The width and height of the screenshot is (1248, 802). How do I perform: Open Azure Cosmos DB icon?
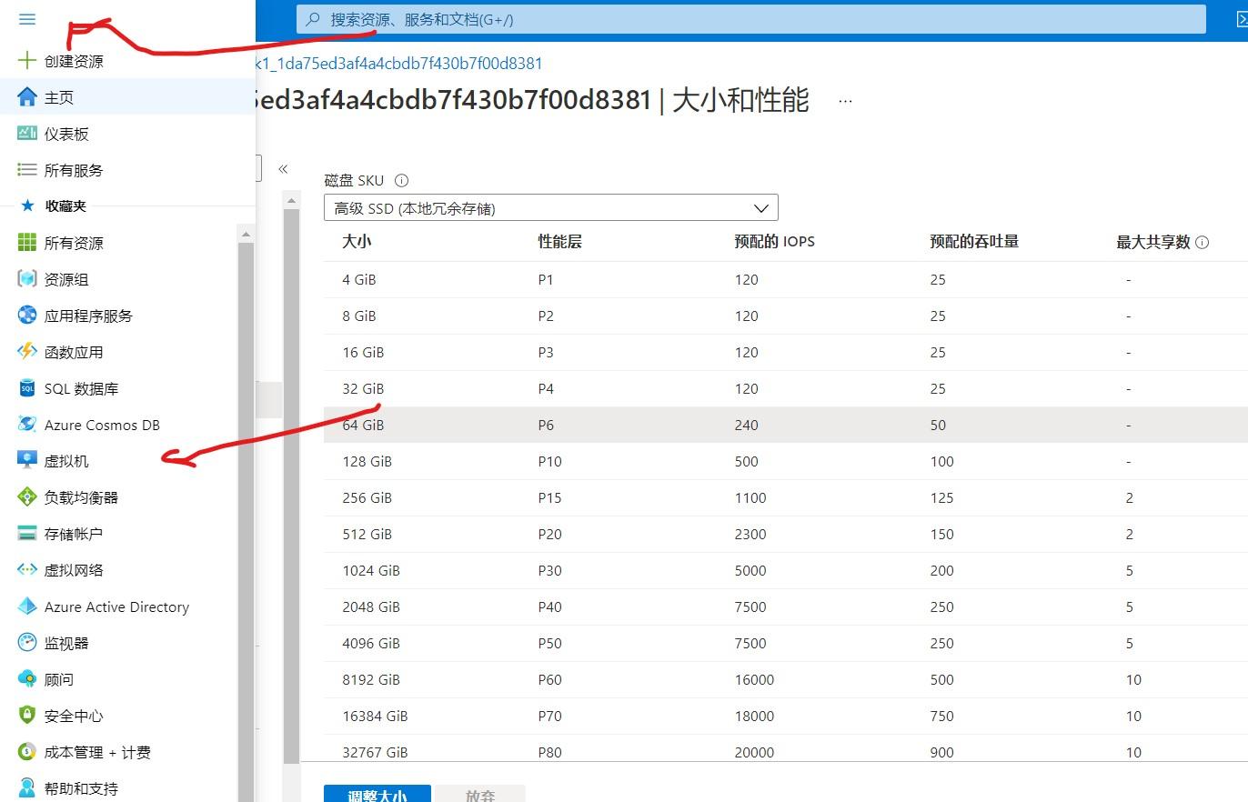27,425
